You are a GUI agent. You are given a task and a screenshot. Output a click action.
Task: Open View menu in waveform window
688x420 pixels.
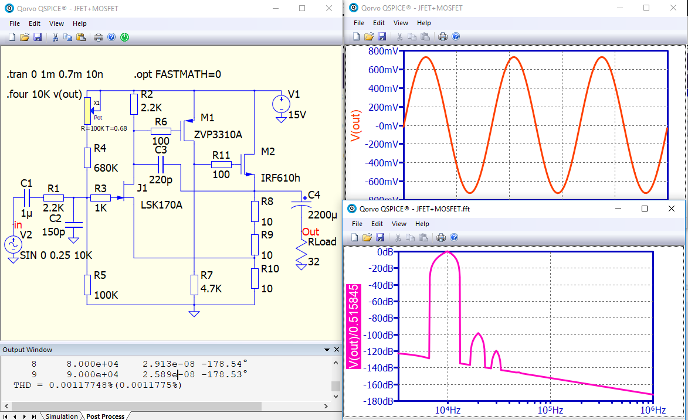(x=401, y=23)
